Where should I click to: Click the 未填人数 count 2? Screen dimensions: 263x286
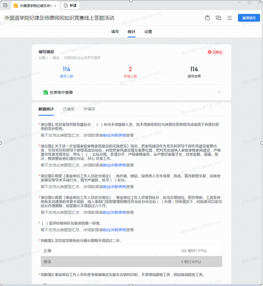pos(130,69)
